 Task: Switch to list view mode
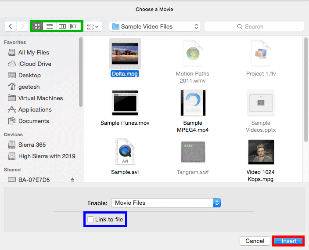[50, 26]
